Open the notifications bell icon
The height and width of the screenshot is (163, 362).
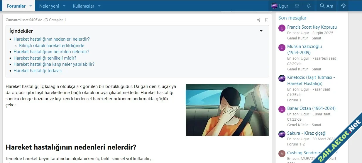309,6
